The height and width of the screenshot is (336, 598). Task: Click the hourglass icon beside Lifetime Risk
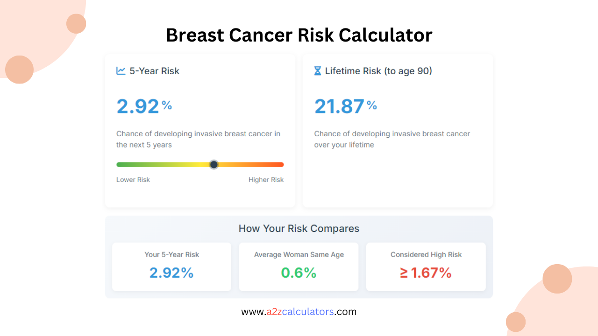[318, 70]
